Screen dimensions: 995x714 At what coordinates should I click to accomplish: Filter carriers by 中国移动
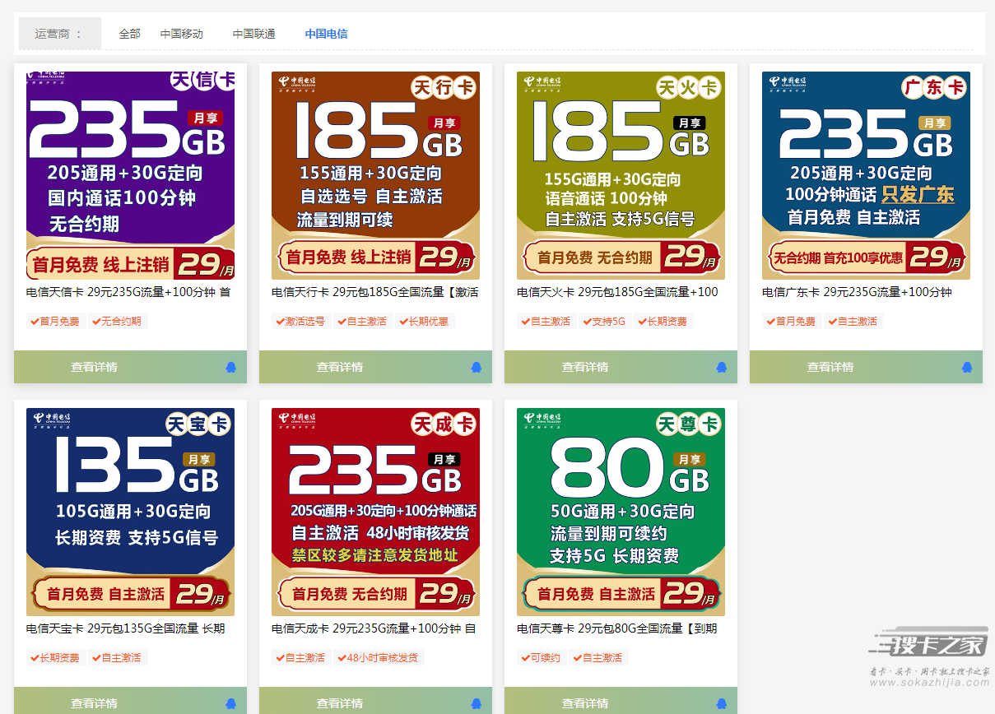pyautogui.click(x=182, y=34)
